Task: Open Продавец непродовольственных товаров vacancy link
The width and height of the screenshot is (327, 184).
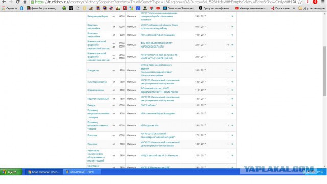Action: coord(99,113)
